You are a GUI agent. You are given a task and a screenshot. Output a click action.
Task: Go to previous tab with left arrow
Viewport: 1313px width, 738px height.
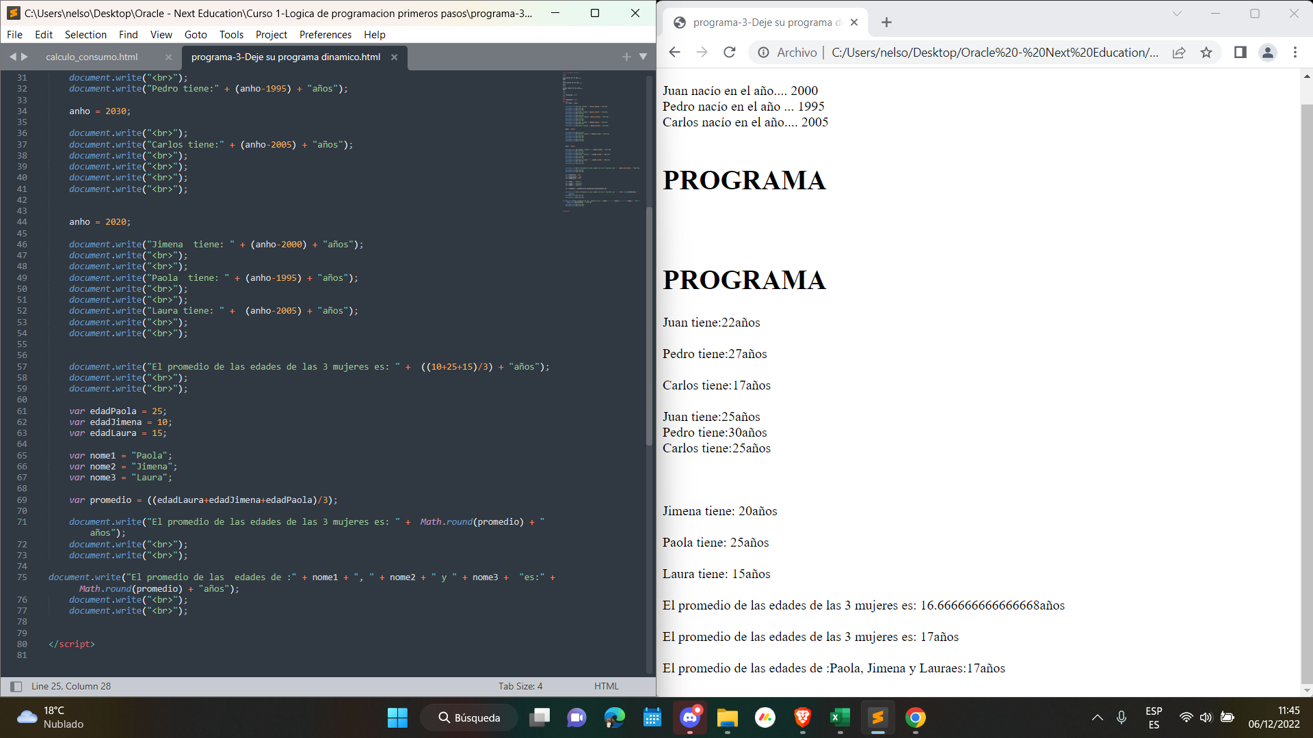click(12, 57)
